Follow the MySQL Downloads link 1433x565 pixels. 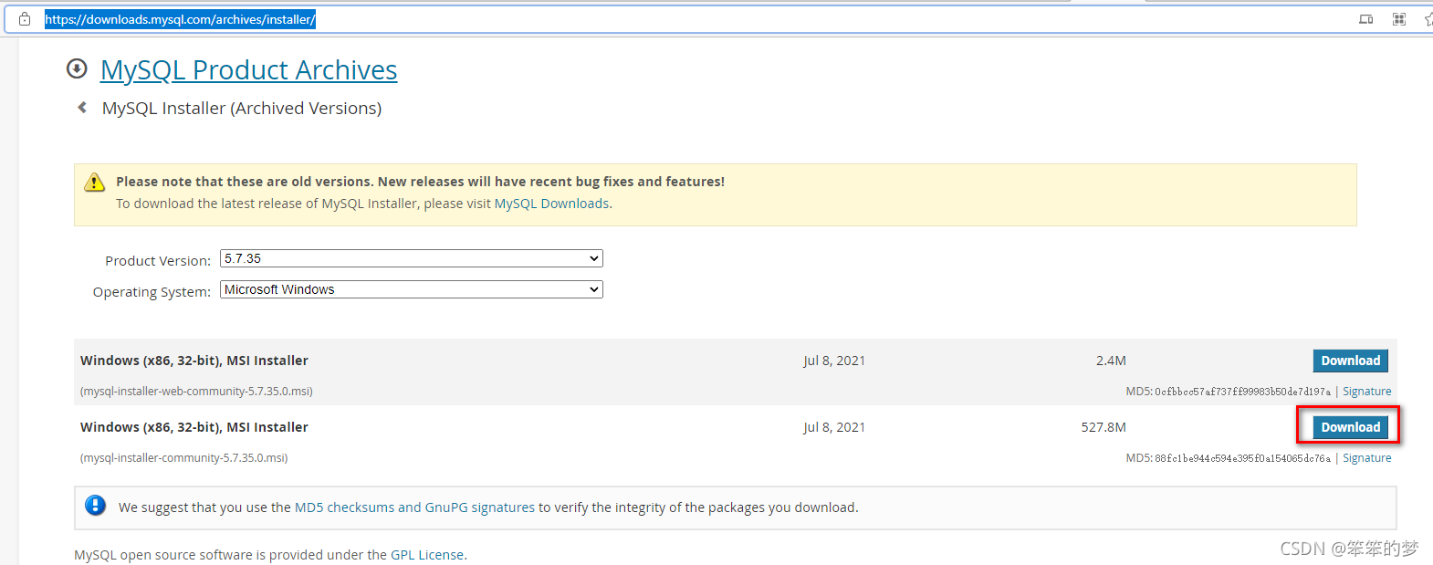(x=551, y=204)
